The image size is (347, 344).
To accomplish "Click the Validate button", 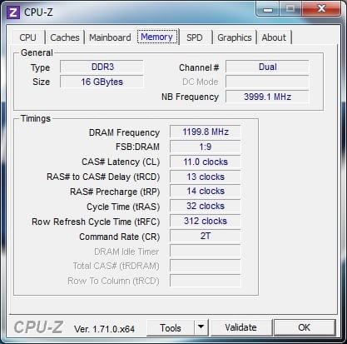I will (240, 327).
